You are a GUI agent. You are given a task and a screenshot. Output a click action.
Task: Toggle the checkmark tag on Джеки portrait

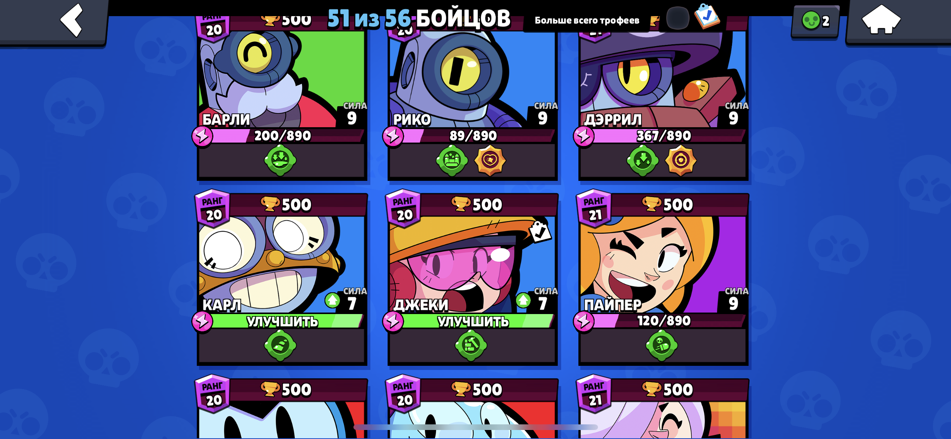click(x=540, y=232)
